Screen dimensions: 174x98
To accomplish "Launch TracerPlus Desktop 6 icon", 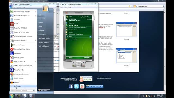I will coord(12,41).
